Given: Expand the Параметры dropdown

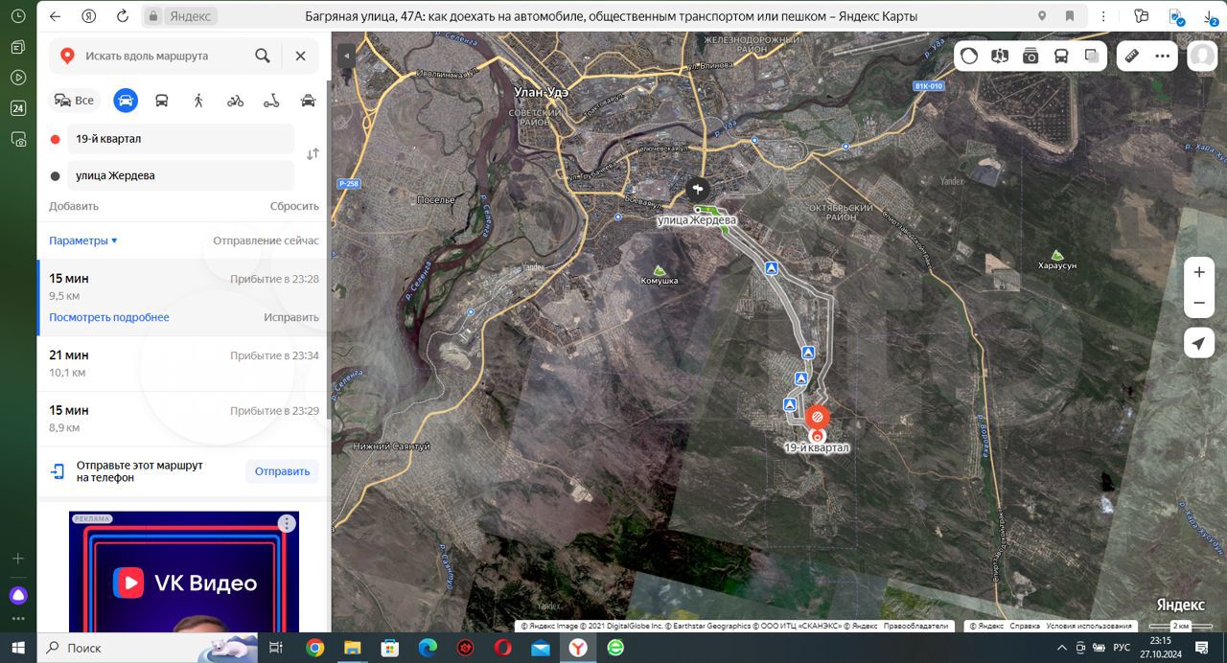Looking at the screenshot, I should (x=83, y=240).
